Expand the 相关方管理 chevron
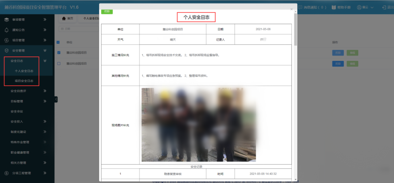The height and width of the screenshot is (183, 394). (45, 163)
